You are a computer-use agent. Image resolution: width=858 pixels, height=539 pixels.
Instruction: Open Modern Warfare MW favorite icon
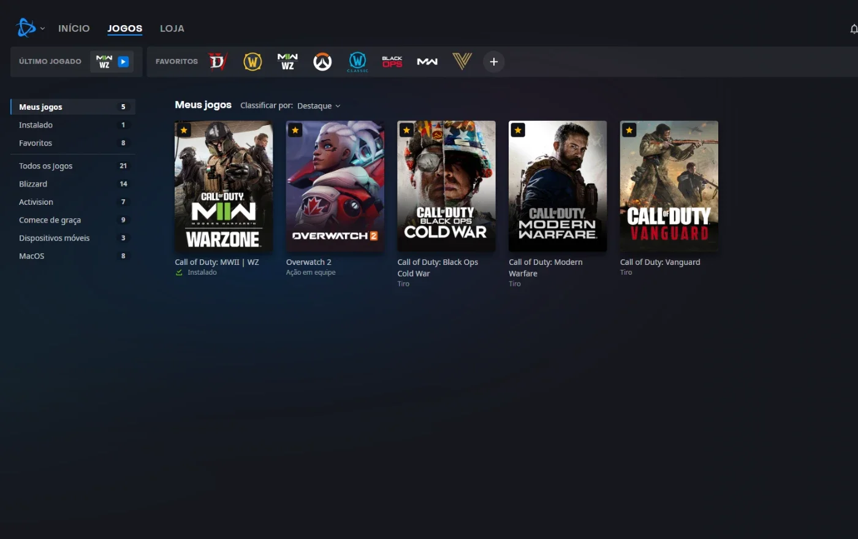[427, 61]
